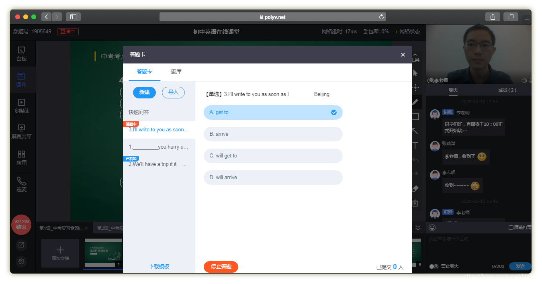Image resolution: width=542 pixels, height=284 pixels.
Task: Click the red 结束 end-live button
Action: click(x=21, y=225)
